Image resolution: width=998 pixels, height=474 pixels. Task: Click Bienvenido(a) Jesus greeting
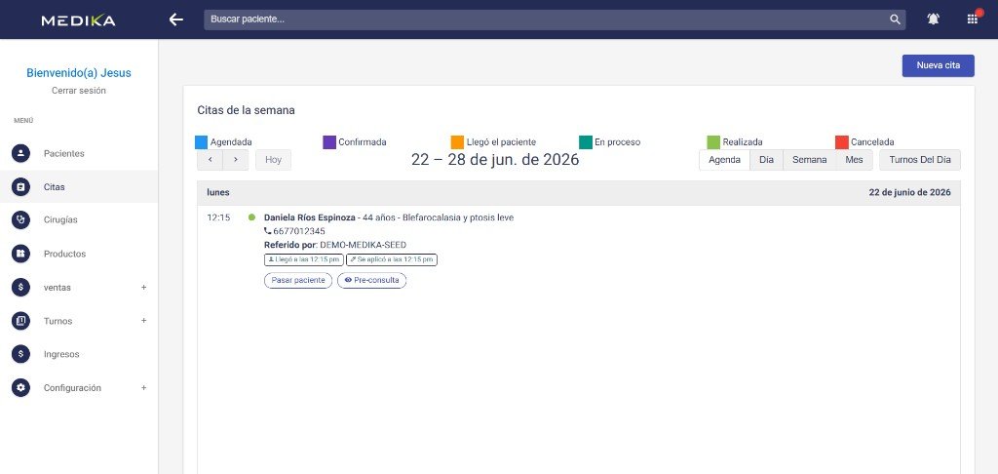click(79, 72)
